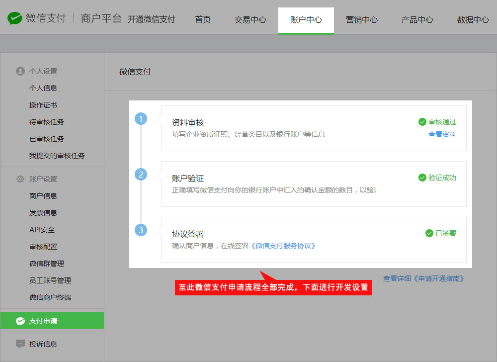Open the 查看资料 link
Image resolution: width=497 pixels, height=362 pixels.
442,134
